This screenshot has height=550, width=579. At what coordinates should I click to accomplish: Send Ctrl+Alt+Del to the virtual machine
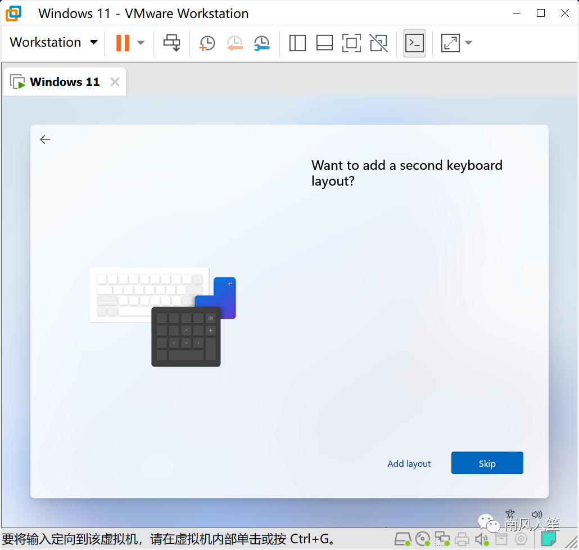(171, 43)
